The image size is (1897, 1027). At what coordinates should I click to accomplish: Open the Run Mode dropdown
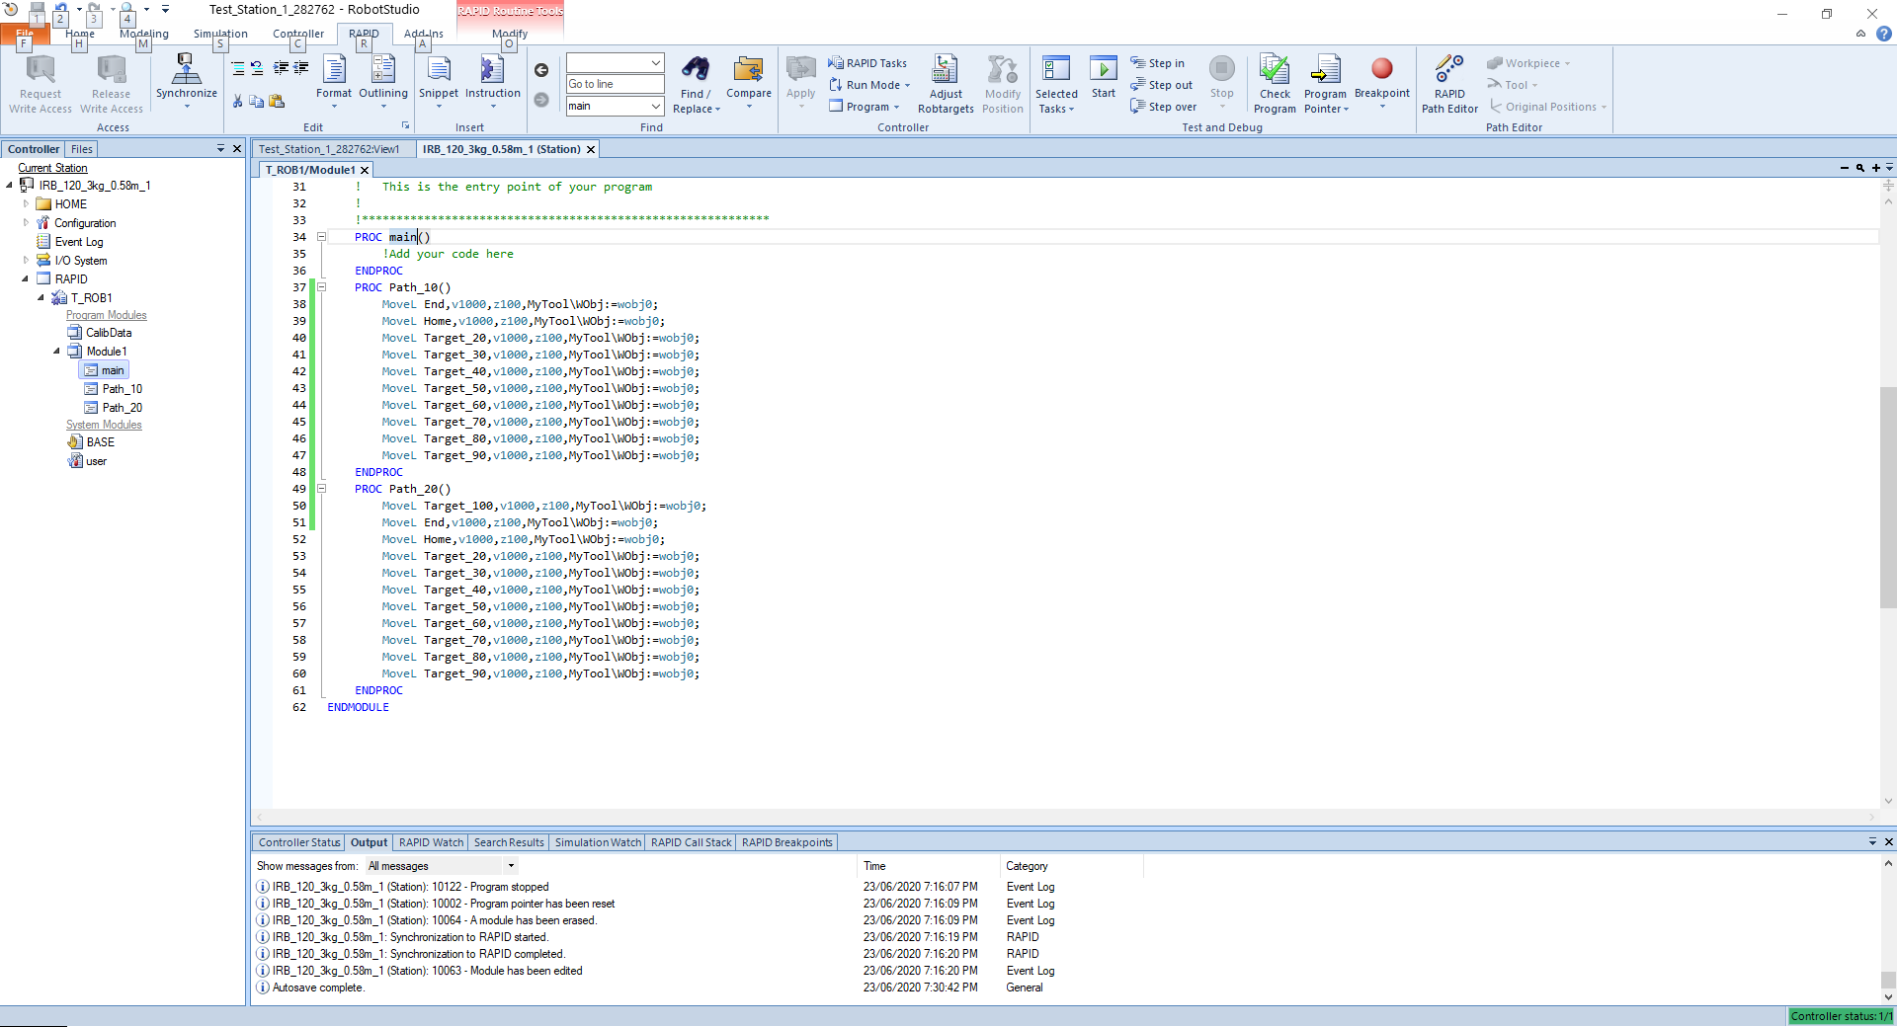(x=871, y=85)
